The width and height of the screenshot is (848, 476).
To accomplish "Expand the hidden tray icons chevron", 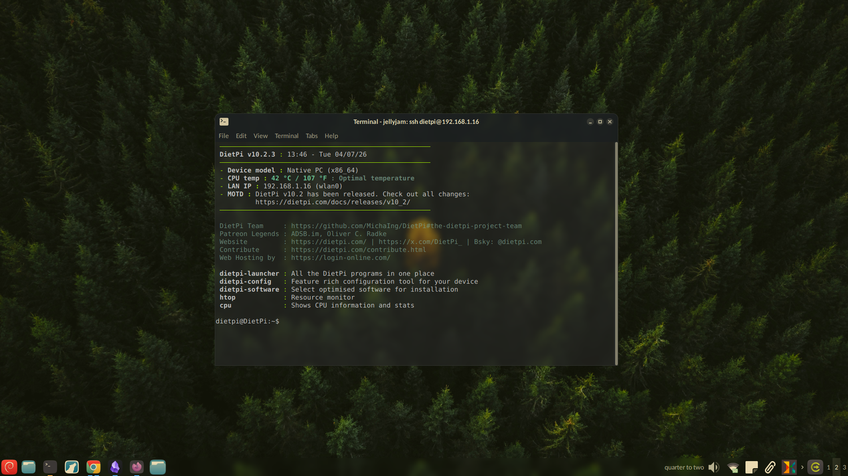I will coord(802,468).
